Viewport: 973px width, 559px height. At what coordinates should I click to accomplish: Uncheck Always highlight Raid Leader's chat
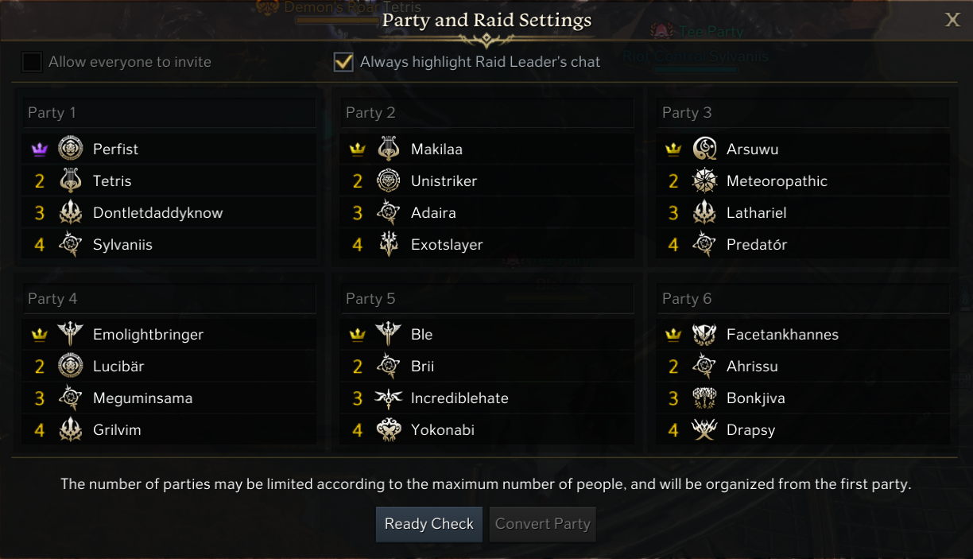pyautogui.click(x=343, y=62)
